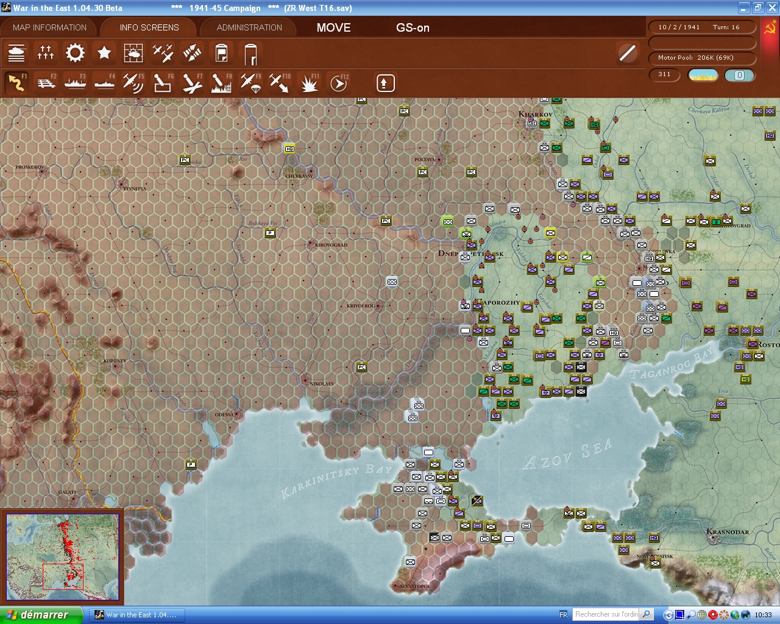This screenshot has height=624, width=780.
Task: Select F10 air transfer mode
Action: click(280, 83)
